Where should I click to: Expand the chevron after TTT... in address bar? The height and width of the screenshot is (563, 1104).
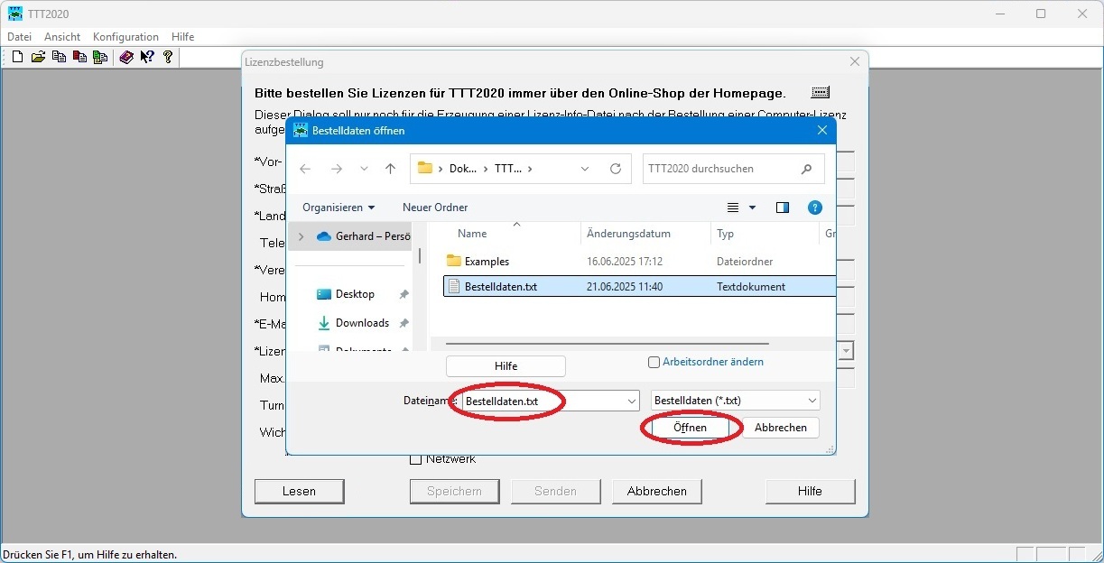click(530, 169)
